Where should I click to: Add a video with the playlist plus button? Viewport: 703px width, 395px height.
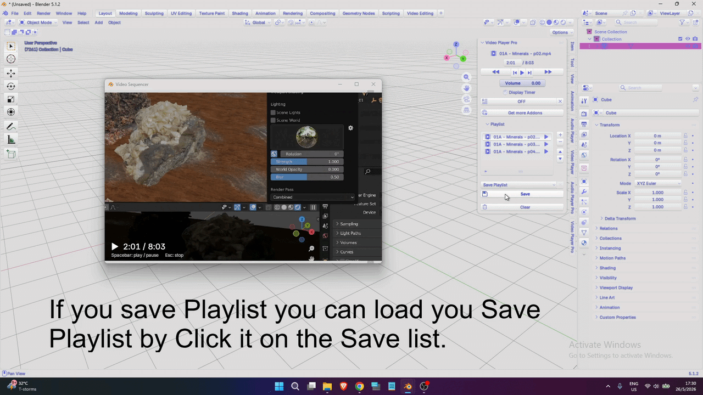tap(560, 135)
